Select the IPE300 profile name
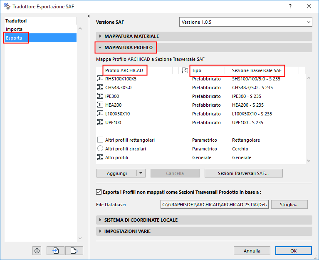 tap(112, 96)
